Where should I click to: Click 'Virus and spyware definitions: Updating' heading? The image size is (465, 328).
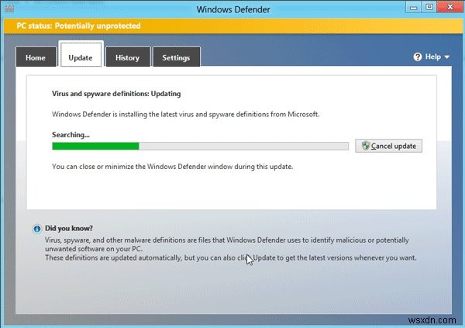tap(116, 94)
